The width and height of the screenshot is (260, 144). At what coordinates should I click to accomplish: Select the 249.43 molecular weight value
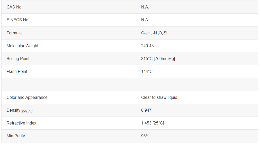click(x=147, y=46)
